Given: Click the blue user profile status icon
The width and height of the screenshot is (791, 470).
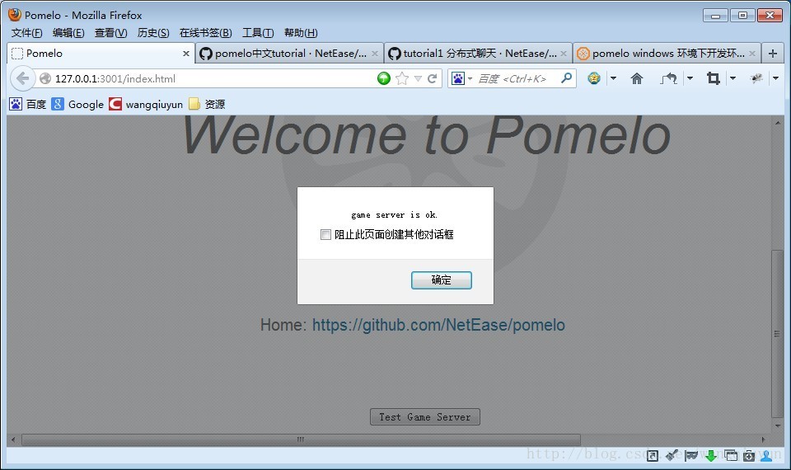Looking at the screenshot, I should pos(767,456).
